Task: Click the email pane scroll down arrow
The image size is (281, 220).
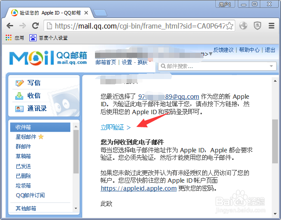Action: coord(275,214)
